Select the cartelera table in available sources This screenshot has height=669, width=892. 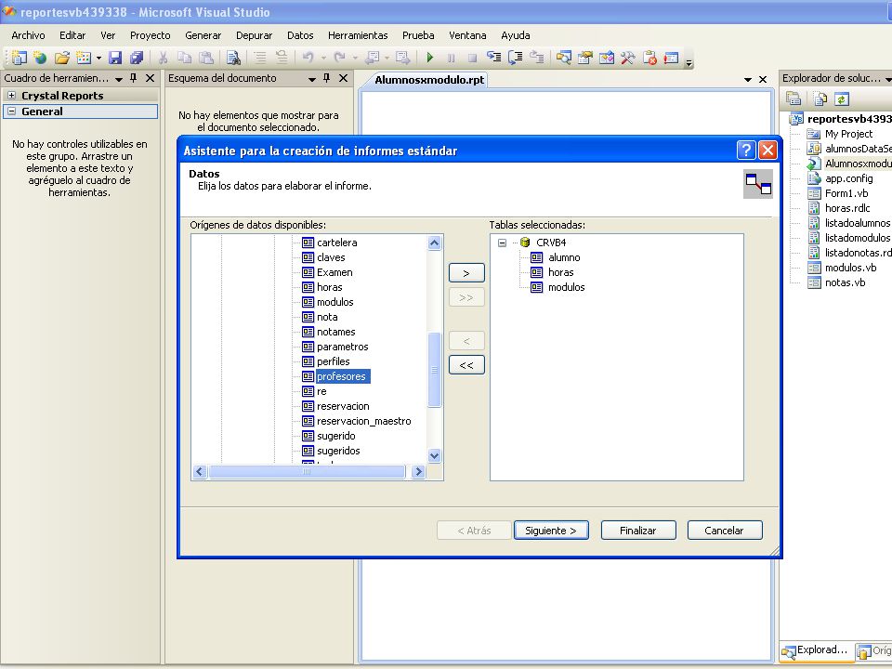pos(336,243)
